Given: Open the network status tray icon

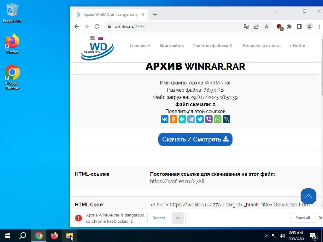Looking at the screenshot, I should (275, 236).
